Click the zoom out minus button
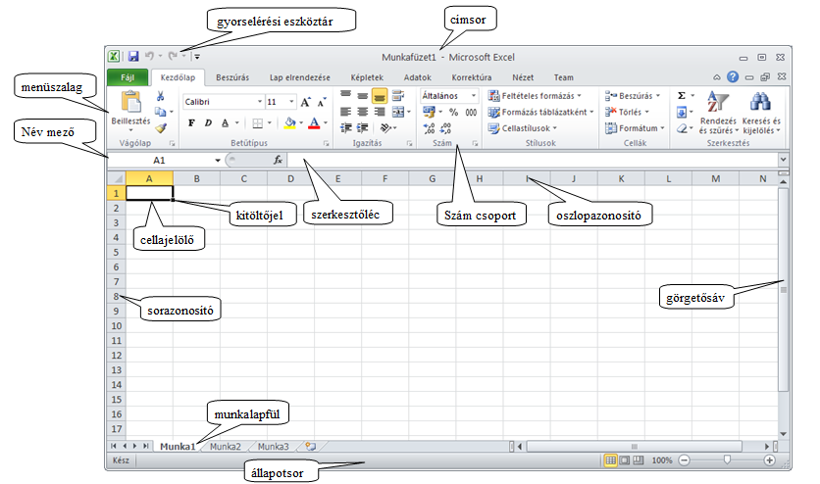 [684, 460]
